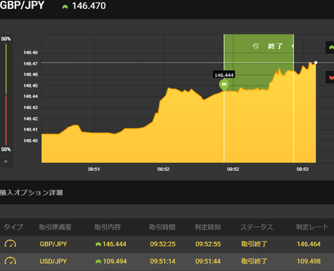Click the 取引時間 column header
Viewport: 334px width, 271px height.
(x=162, y=227)
